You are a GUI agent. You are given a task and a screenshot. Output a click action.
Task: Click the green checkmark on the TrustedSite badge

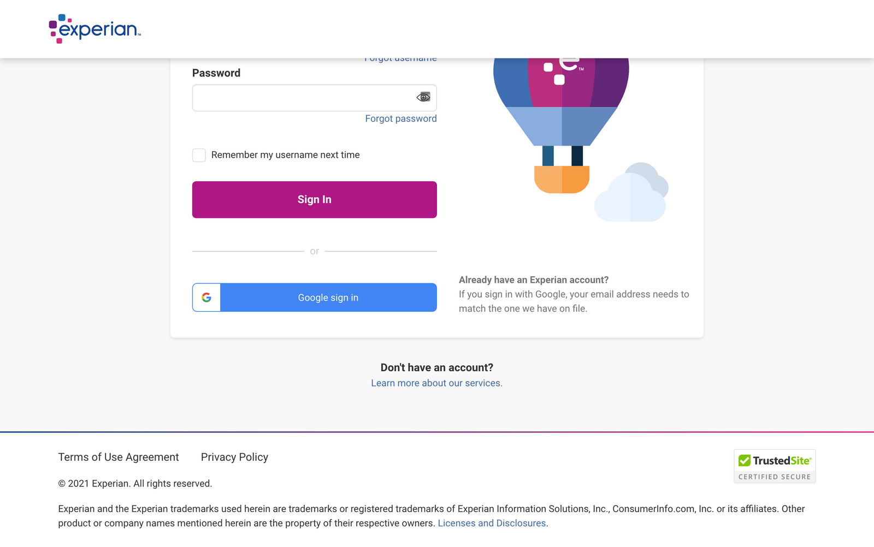[746, 460]
